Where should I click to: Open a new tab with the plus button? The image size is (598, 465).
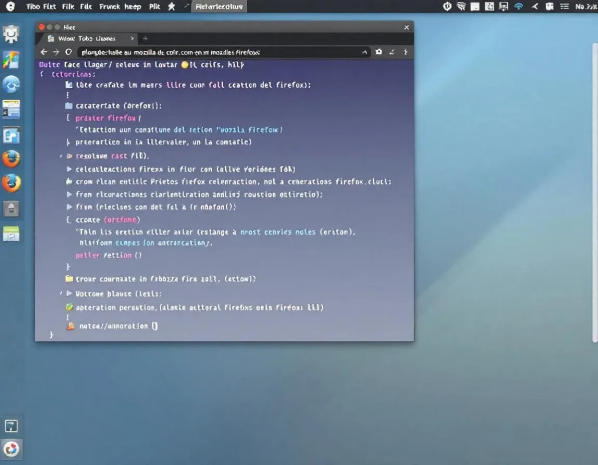(x=146, y=38)
